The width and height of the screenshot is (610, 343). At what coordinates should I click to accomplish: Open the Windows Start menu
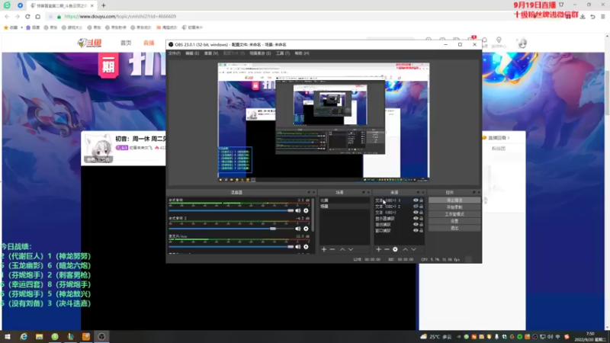(x=8, y=336)
